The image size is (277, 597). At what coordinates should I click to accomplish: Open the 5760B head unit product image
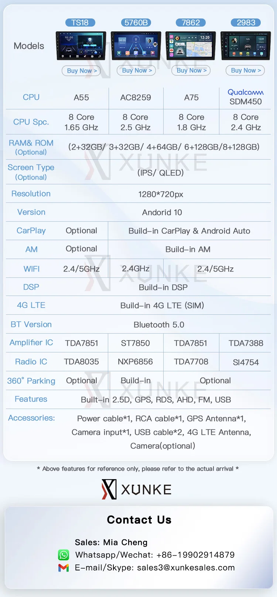(136, 46)
